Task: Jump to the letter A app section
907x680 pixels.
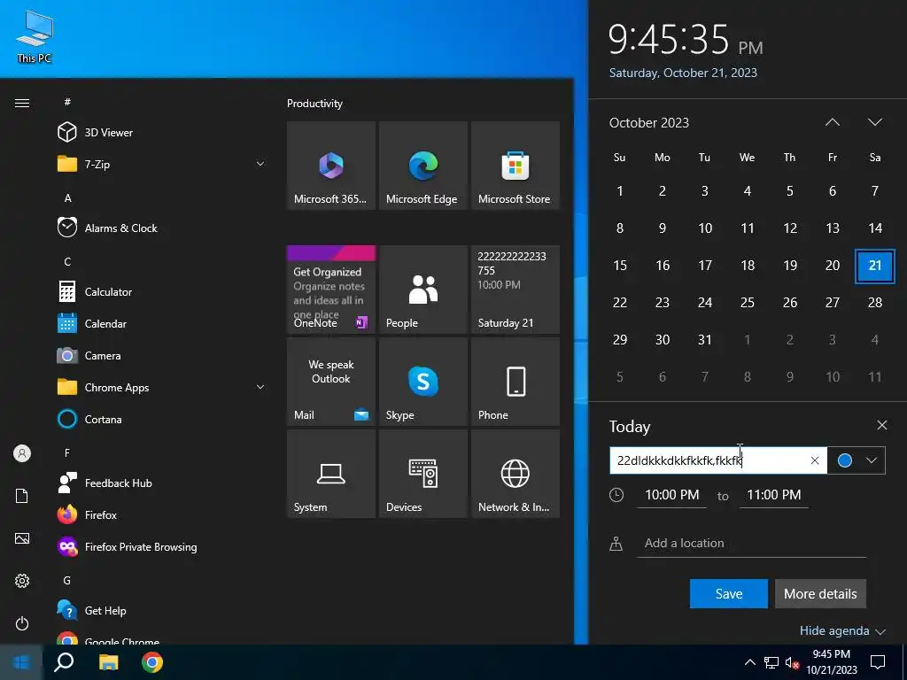Action: click(67, 197)
